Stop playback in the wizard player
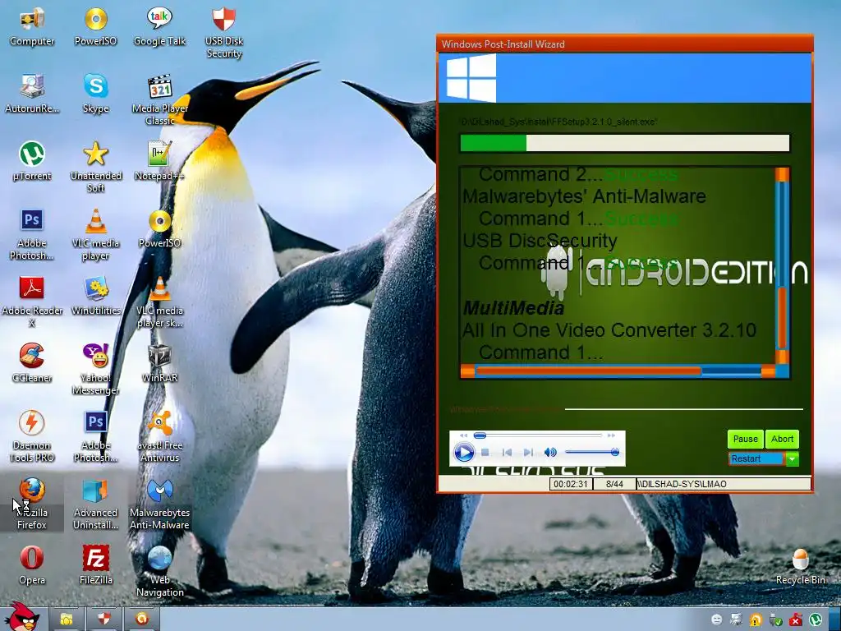 point(485,453)
